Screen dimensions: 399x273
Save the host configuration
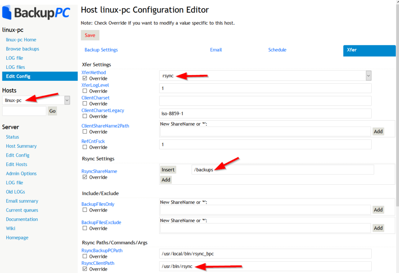pos(90,35)
